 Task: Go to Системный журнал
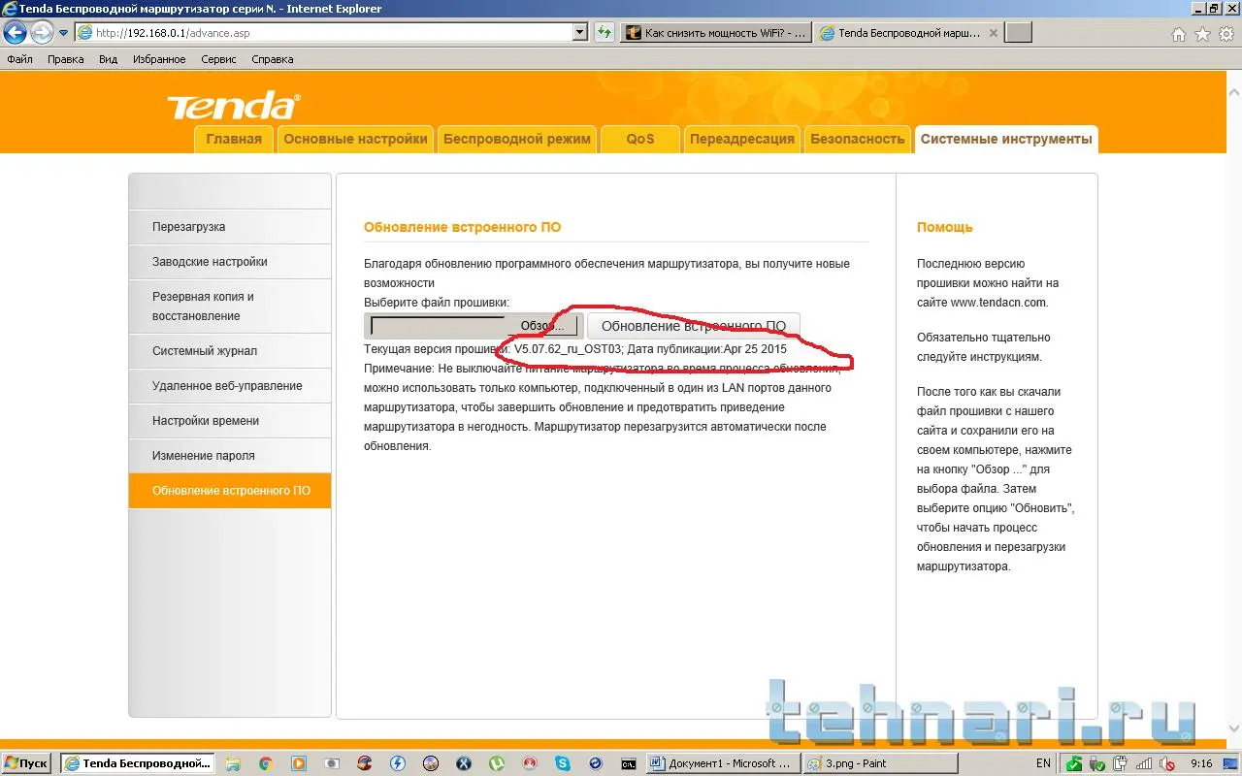coord(229,351)
